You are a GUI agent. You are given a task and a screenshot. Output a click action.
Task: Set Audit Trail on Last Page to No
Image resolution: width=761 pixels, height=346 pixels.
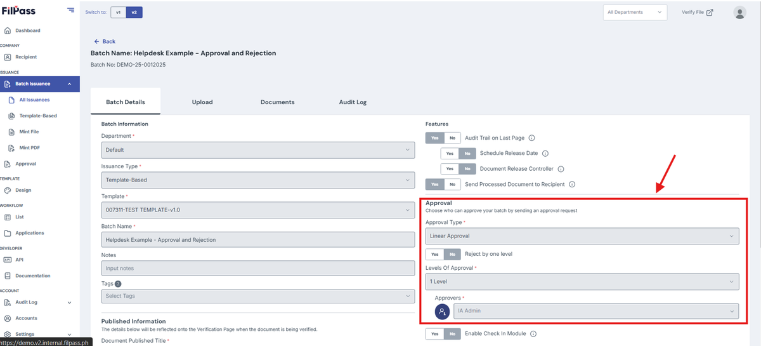click(452, 138)
